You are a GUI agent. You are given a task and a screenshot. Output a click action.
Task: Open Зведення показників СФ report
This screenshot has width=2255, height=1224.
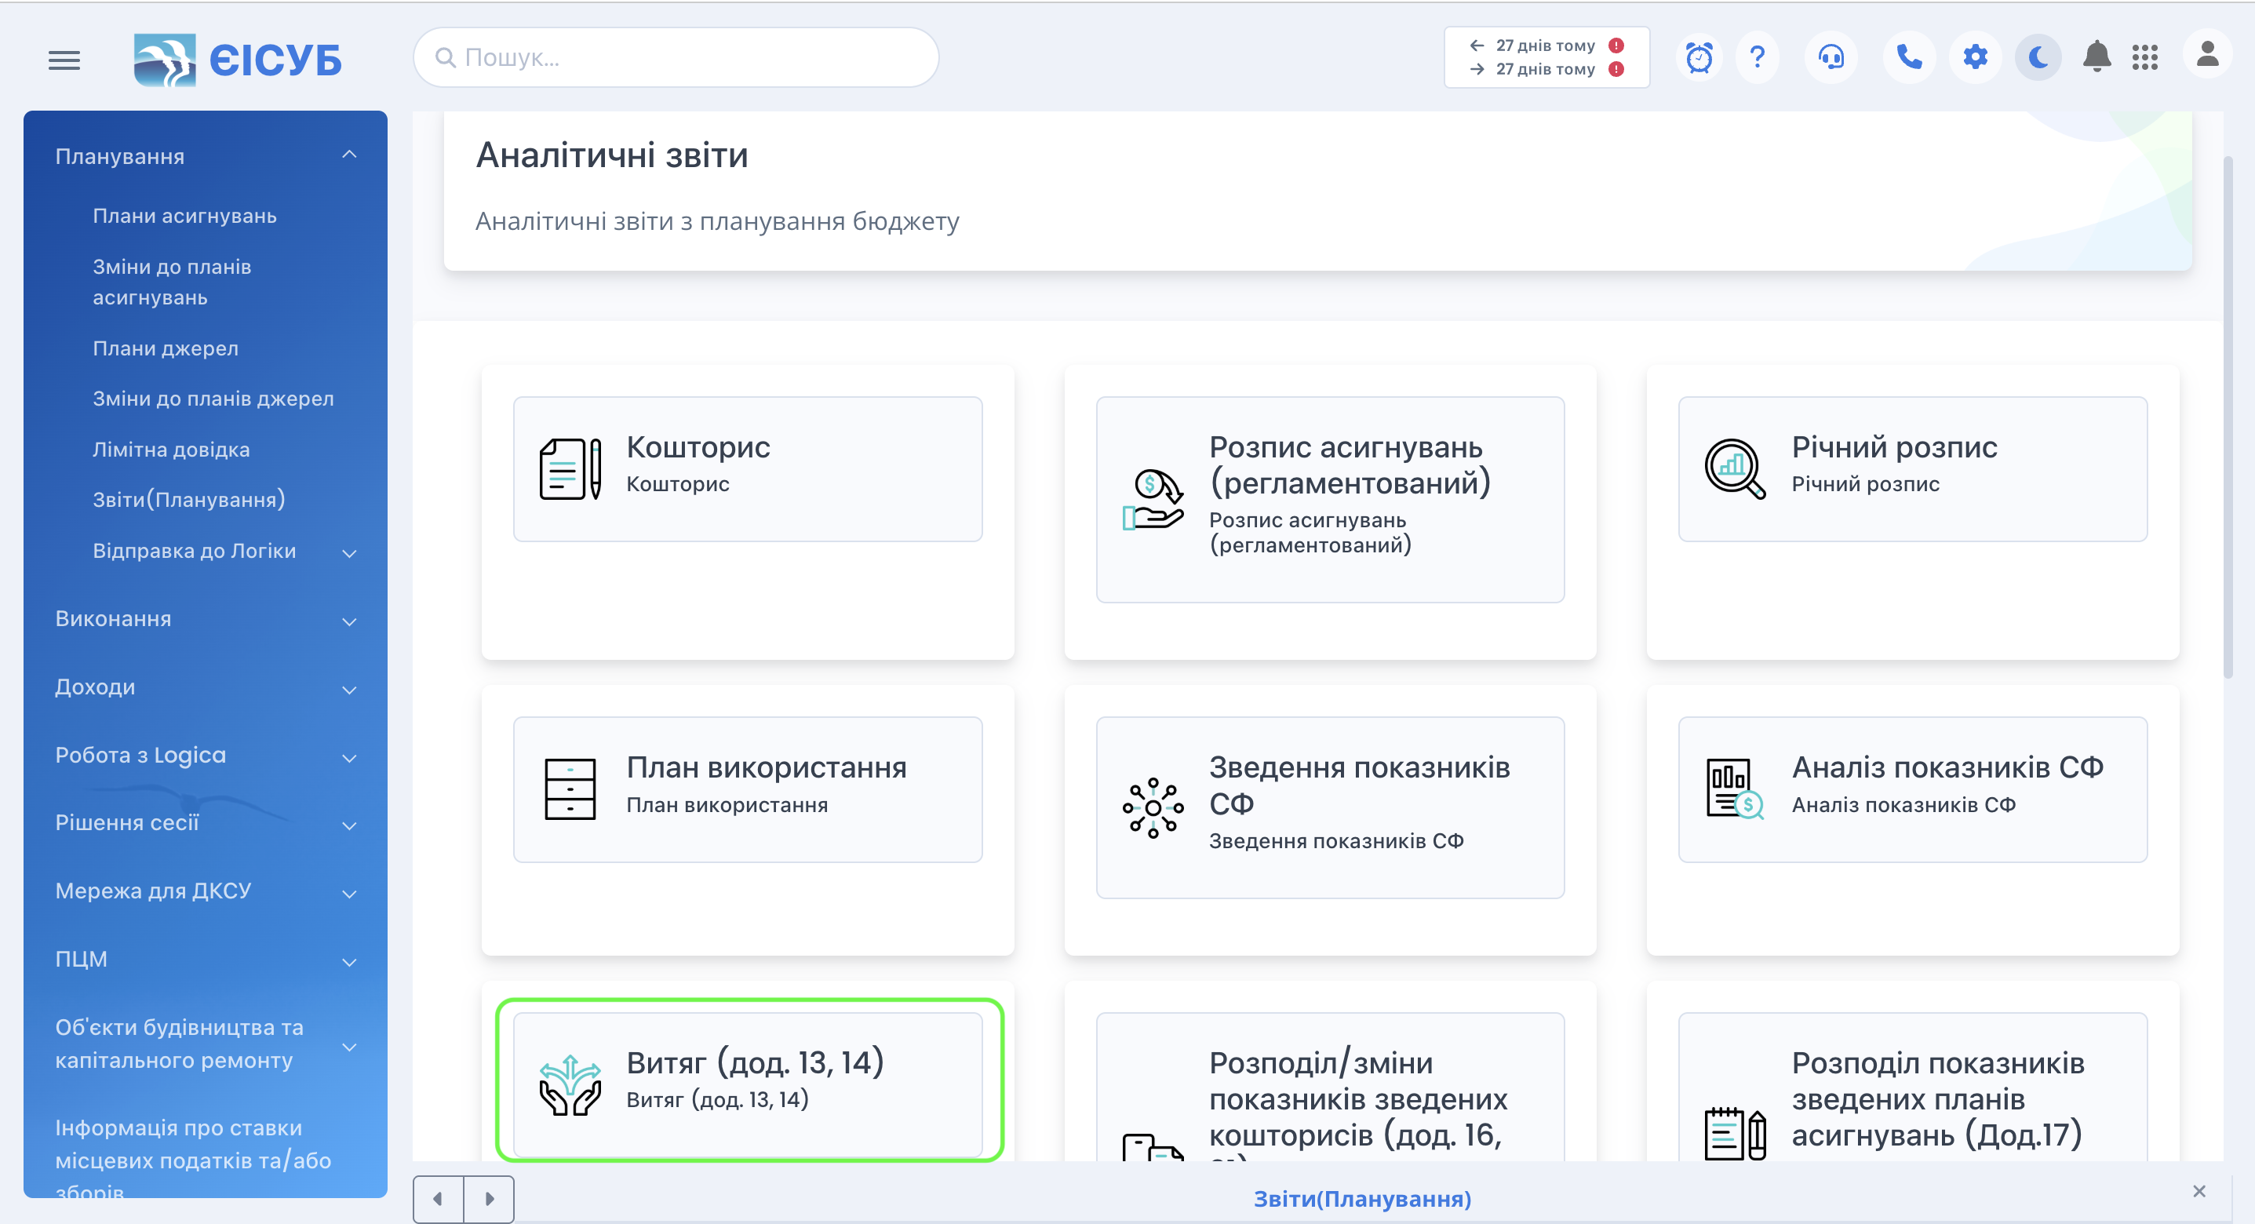(1330, 807)
